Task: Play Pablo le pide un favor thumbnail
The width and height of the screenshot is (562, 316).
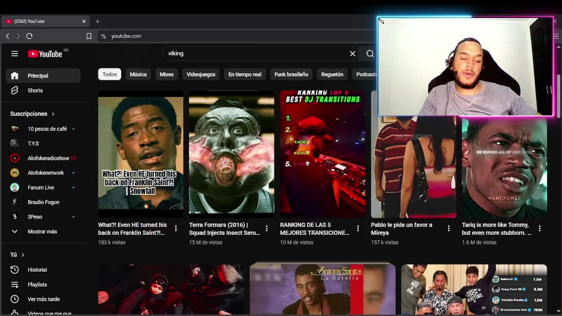Action: click(414, 167)
